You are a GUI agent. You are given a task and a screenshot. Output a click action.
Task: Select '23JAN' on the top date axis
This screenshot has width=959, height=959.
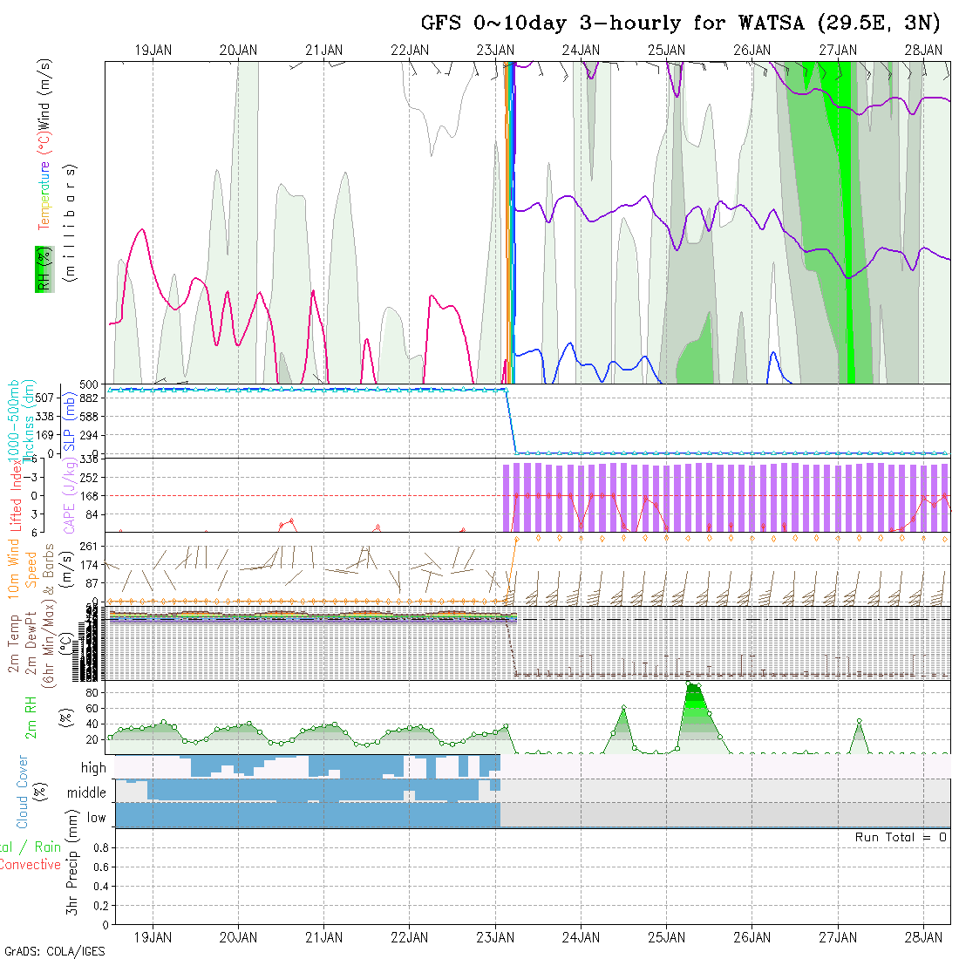coord(495,51)
